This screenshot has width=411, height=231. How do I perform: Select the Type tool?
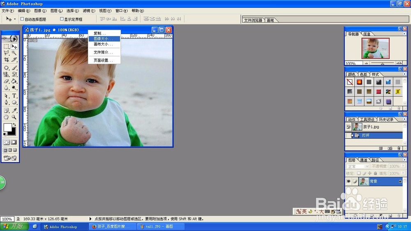[x=14, y=96]
